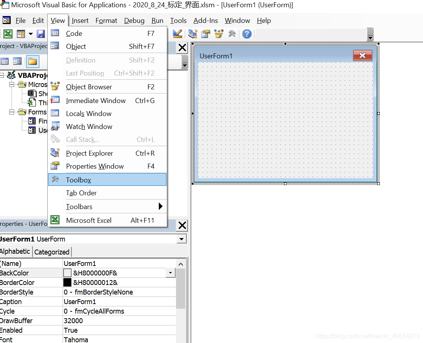Open the Insert UserForm dropdown arrow
The image size is (423, 343).
(x=31, y=34)
